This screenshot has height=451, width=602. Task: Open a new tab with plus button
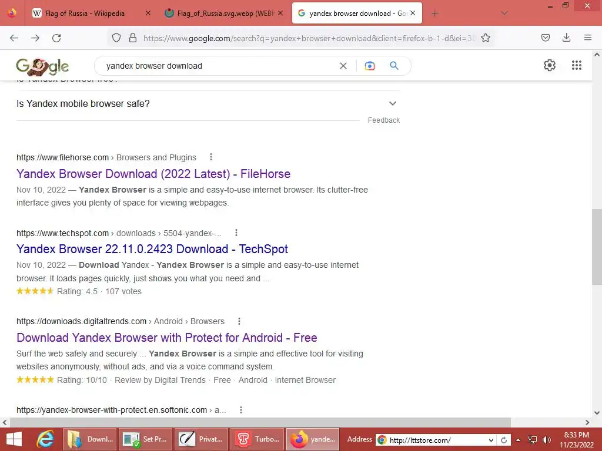[x=434, y=14]
